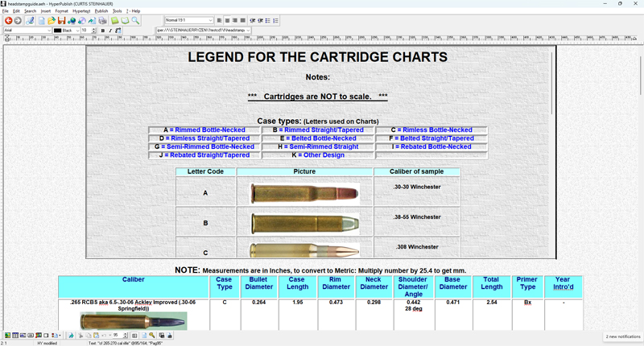Screen dimensions: 644x346
Task: Click the Intro'd link in Year column header
Action: click(x=563, y=287)
